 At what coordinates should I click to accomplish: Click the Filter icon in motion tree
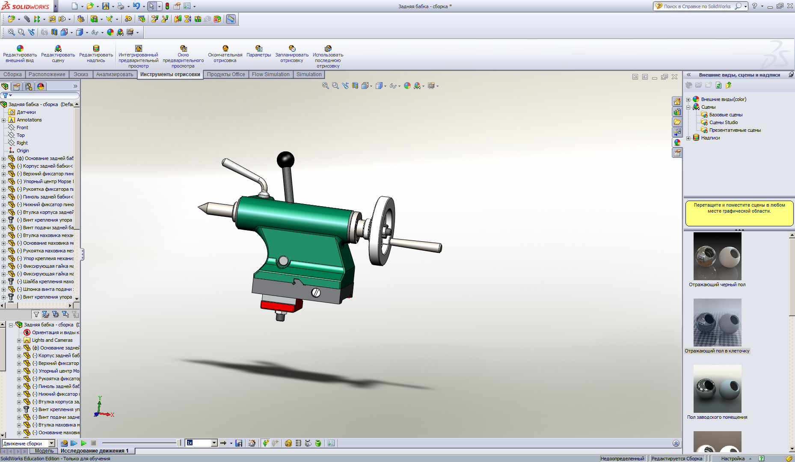tap(36, 314)
